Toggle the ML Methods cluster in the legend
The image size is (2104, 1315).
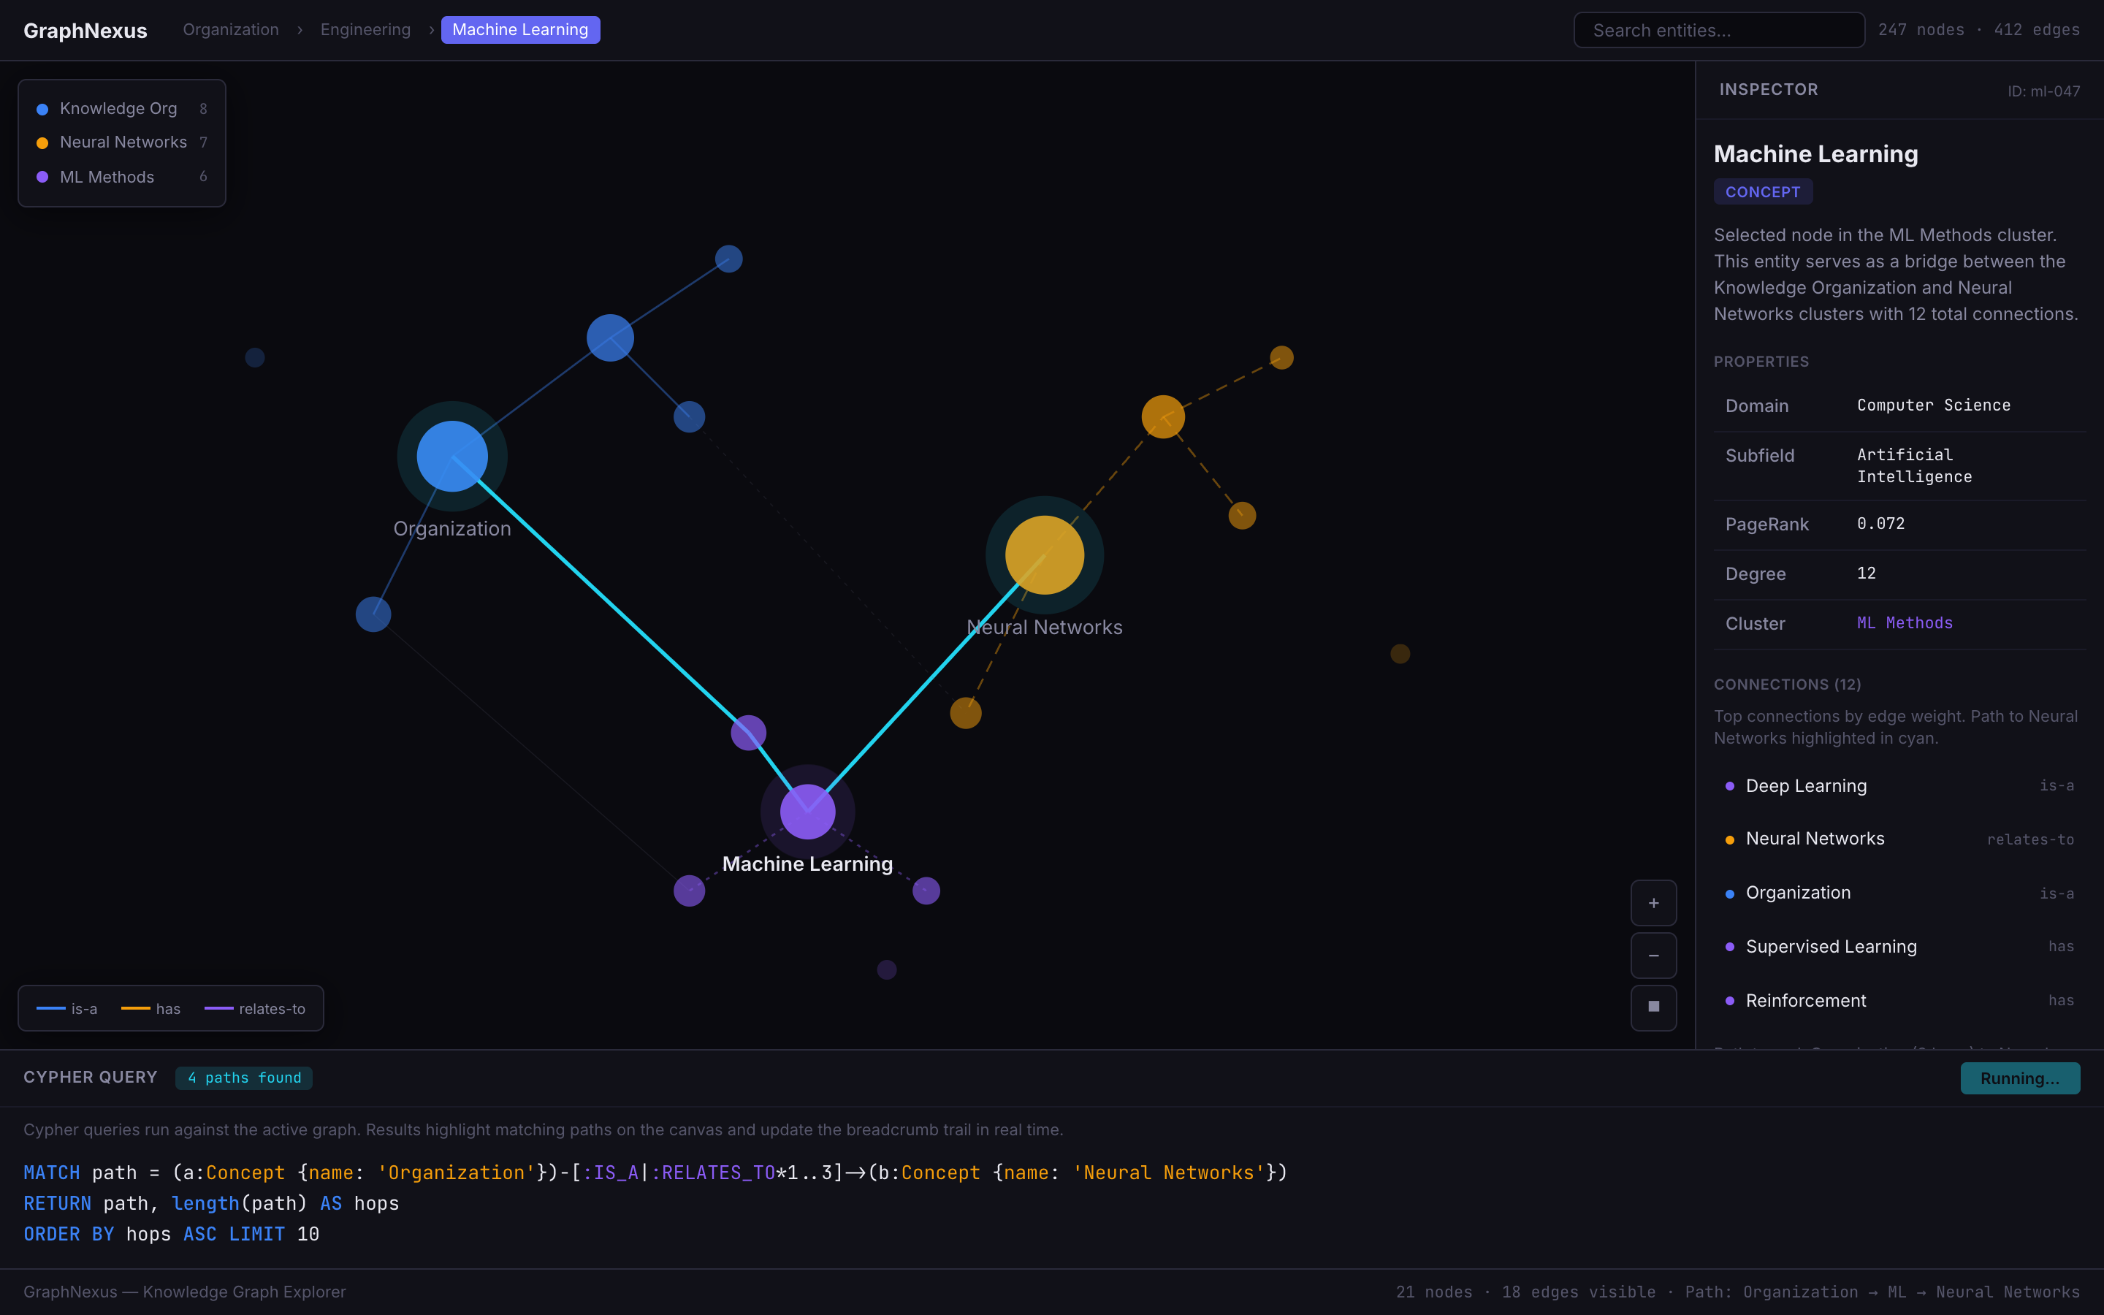coord(107,178)
